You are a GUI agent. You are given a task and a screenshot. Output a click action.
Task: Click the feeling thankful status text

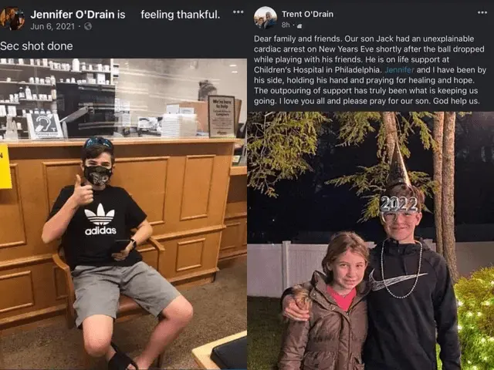[x=180, y=15]
